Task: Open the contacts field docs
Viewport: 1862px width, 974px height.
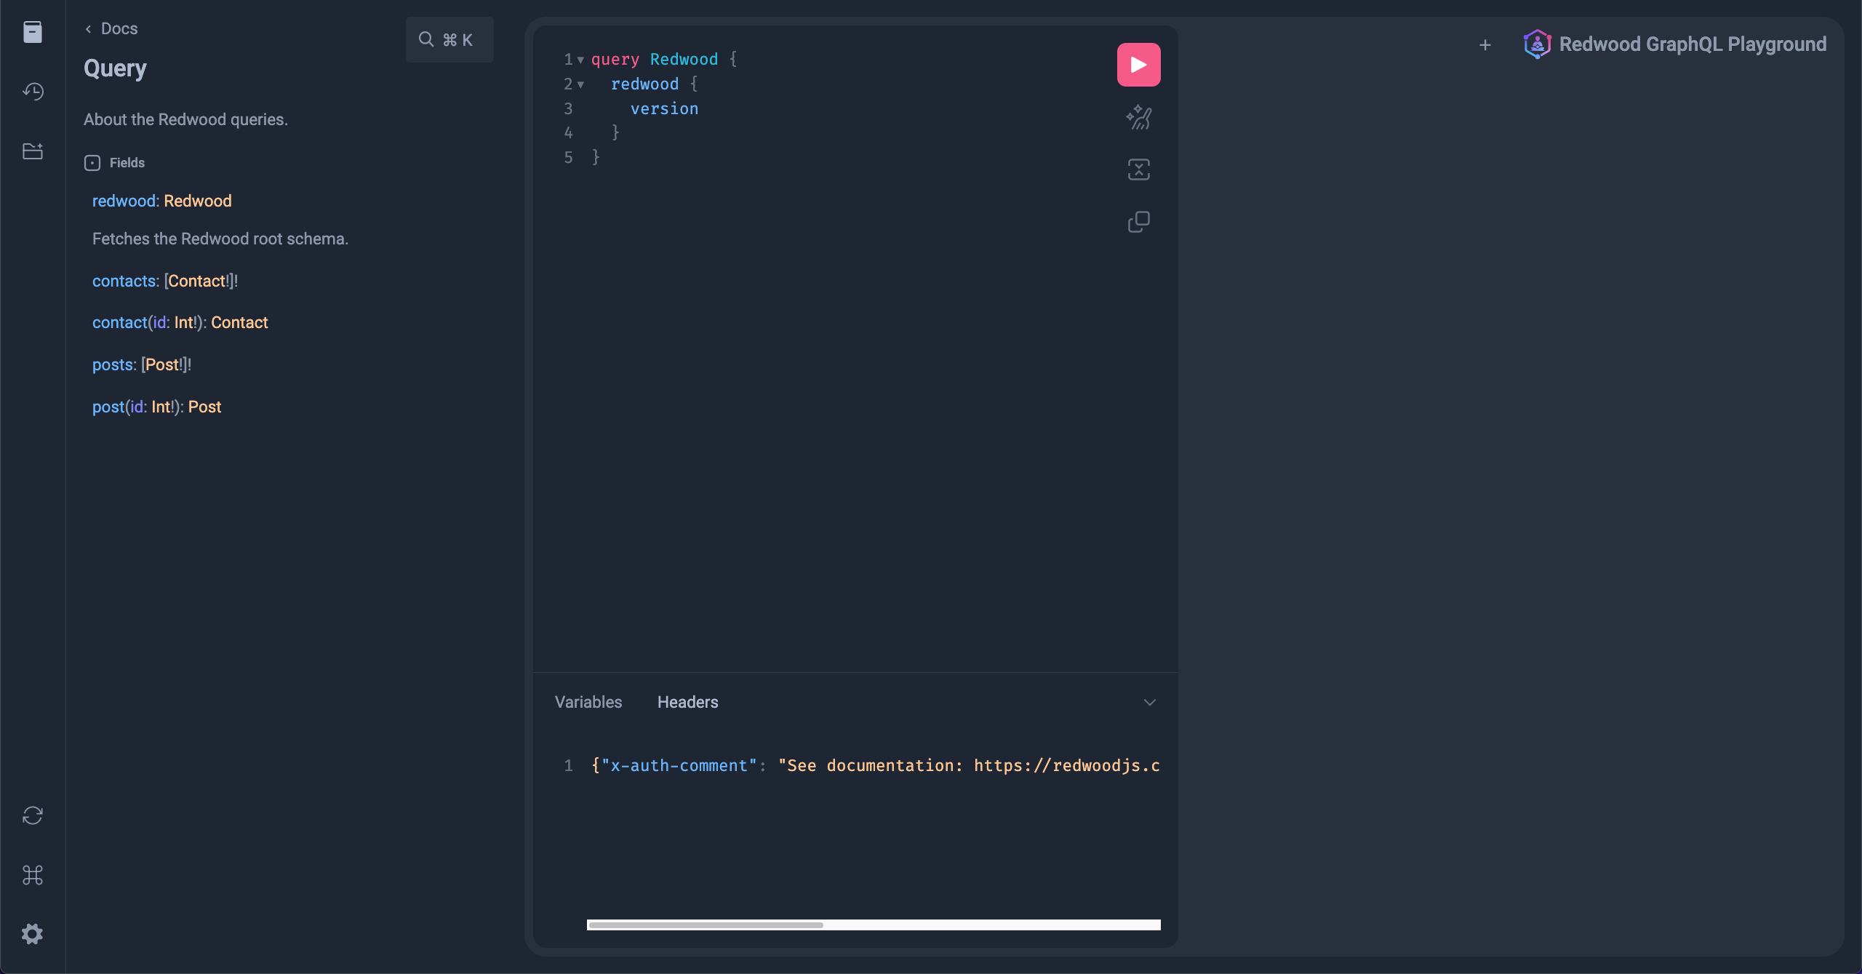Action: (124, 281)
